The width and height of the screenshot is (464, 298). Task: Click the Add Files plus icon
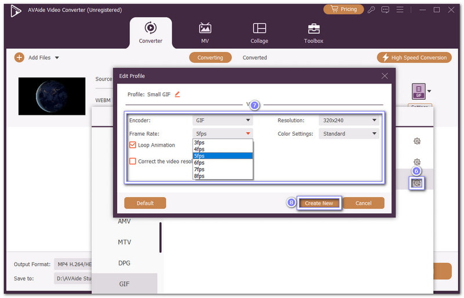[x=19, y=57]
